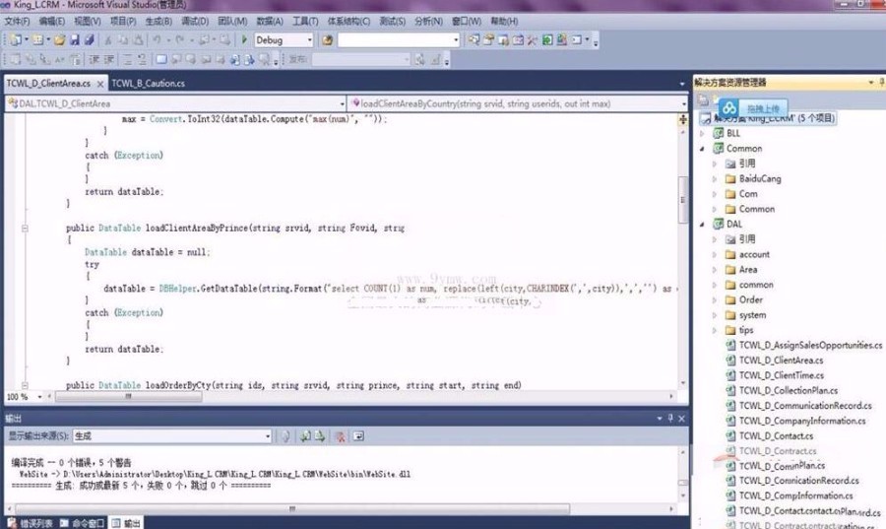
Task: Switch to 命令窗口 bottom tab
Action: pos(83,523)
